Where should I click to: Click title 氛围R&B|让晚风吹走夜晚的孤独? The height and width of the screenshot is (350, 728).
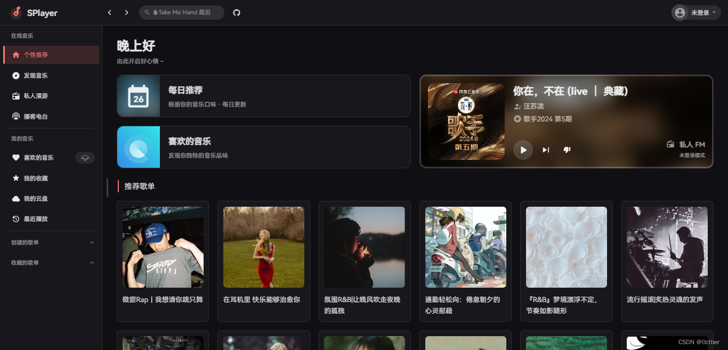pos(362,305)
